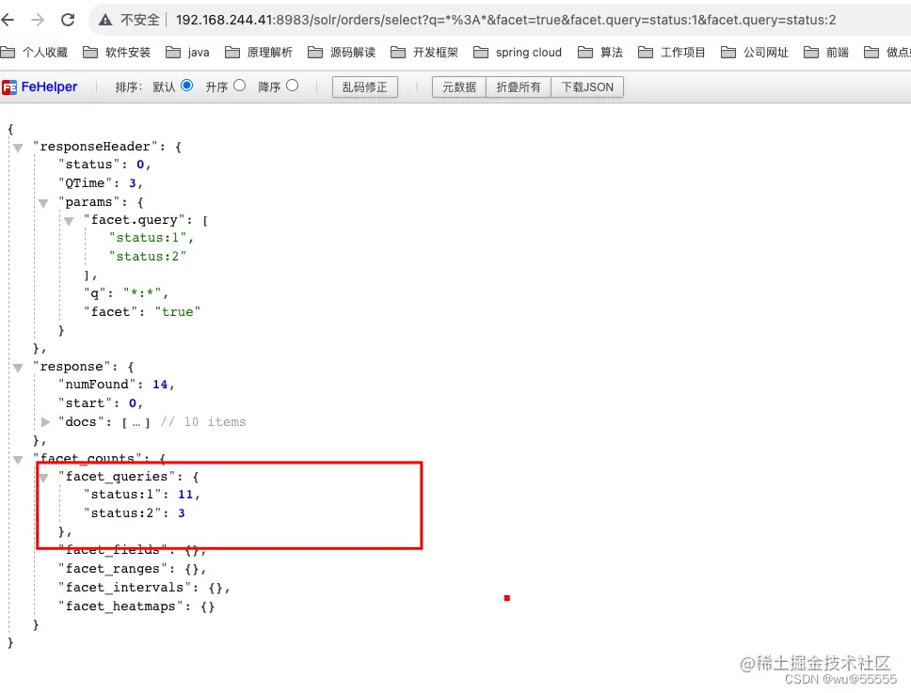Collapse the facet.query array

tap(69, 221)
